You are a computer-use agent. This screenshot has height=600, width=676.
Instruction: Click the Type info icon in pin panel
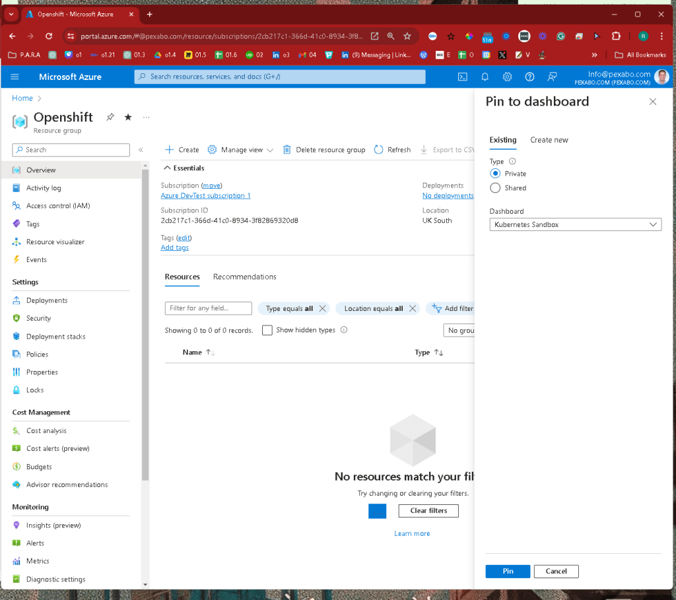coord(512,161)
